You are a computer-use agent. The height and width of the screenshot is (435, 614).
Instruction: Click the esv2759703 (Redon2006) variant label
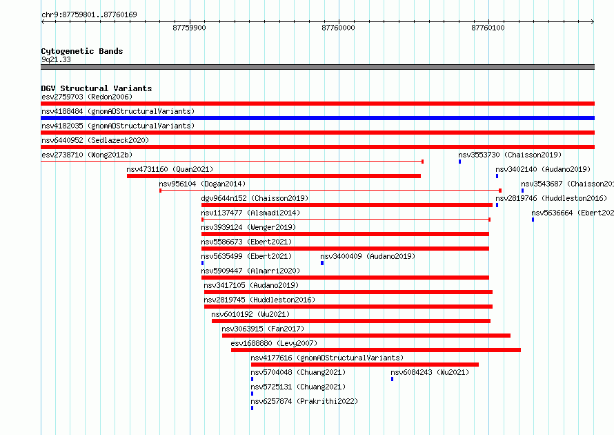(x=87, y=97)
